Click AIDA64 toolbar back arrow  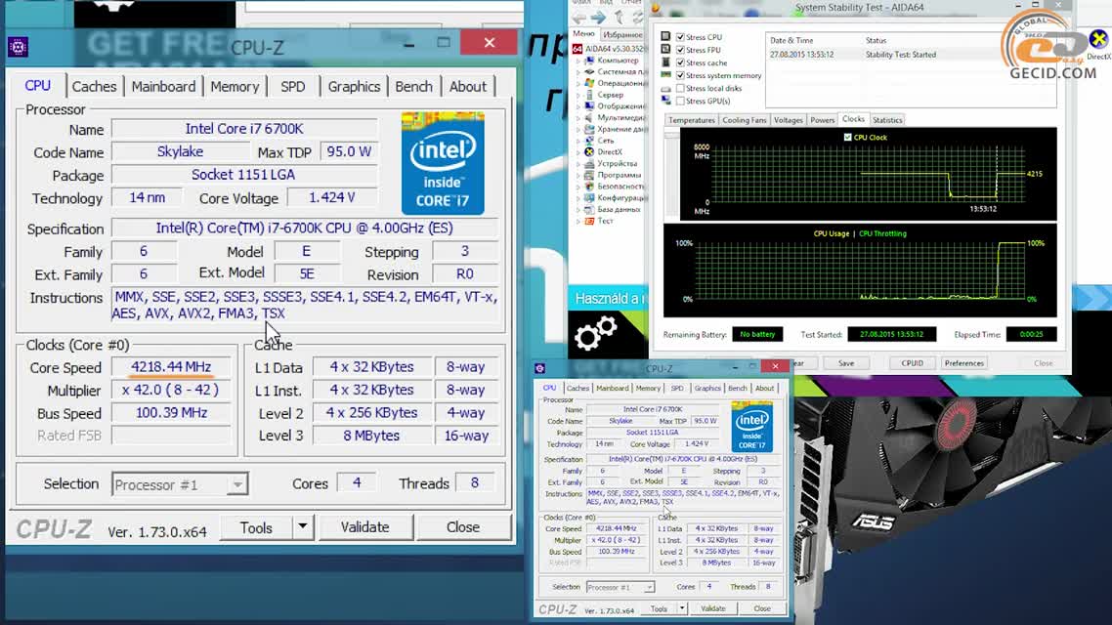tap(579, 19)
